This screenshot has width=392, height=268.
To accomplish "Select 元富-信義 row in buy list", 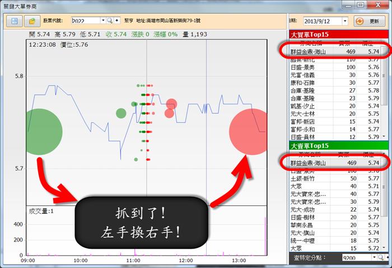I will click(x=335, y=75).
